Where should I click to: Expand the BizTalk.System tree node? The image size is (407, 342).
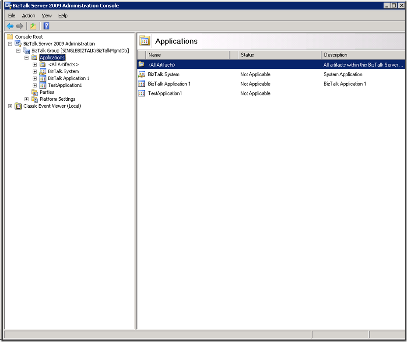tap(35, 71)
